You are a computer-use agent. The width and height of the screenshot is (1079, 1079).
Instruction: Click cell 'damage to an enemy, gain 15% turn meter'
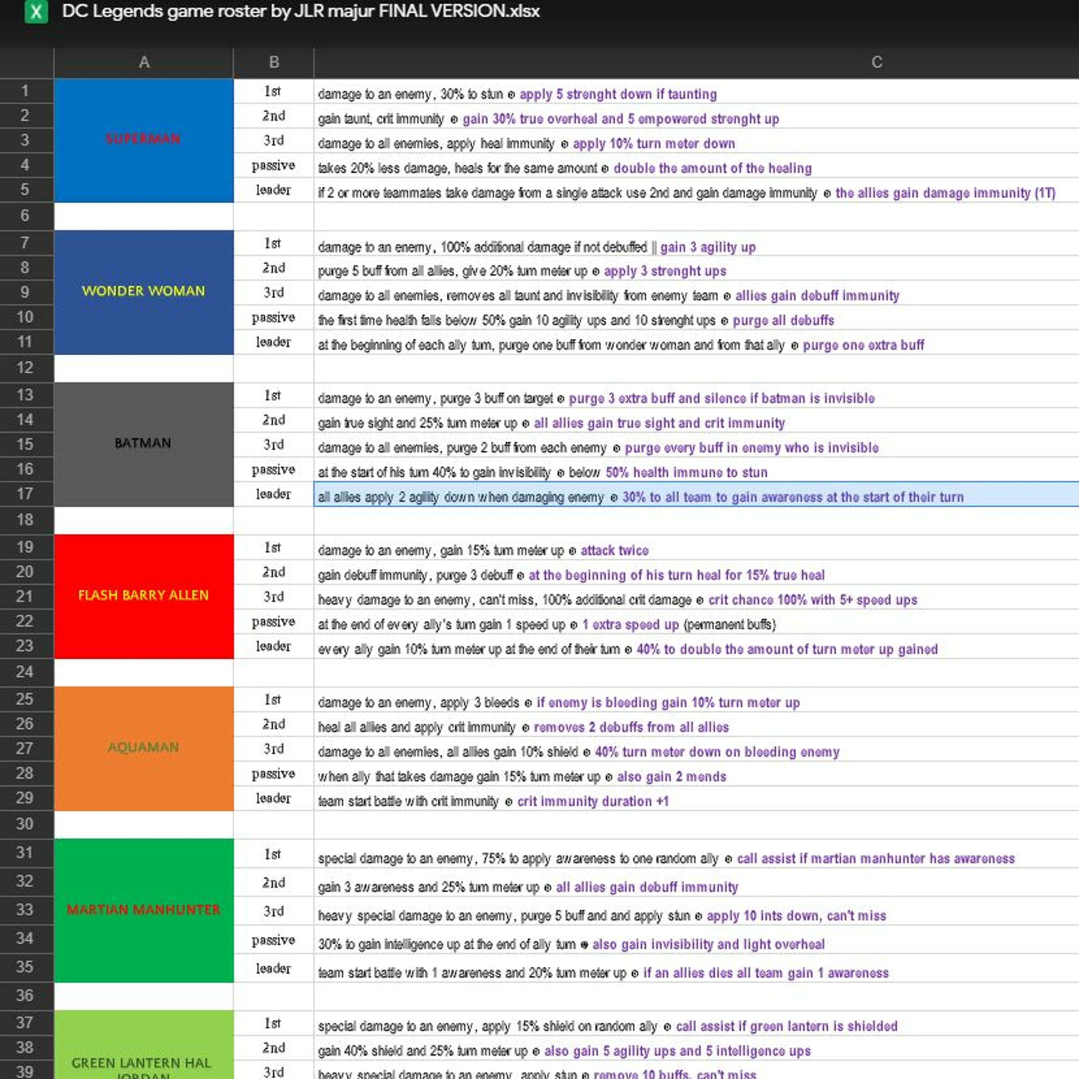[696, 547]
